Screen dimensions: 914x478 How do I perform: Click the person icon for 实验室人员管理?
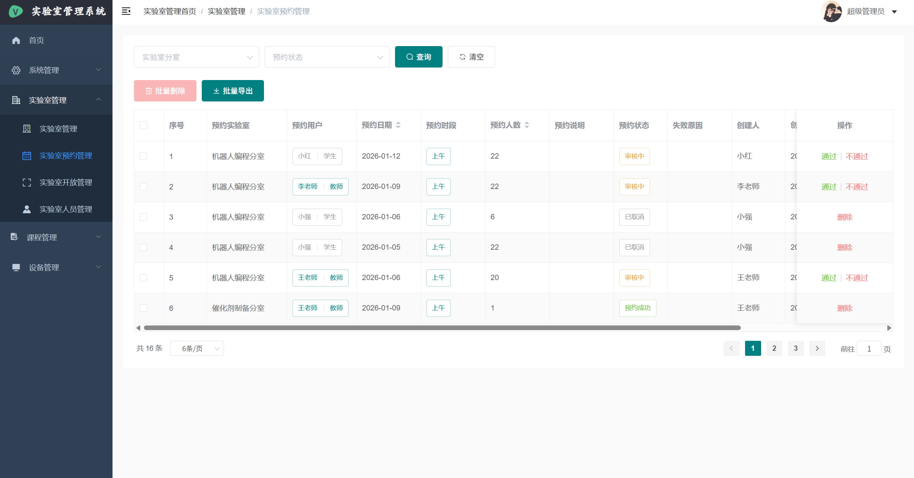pos(27,209)
